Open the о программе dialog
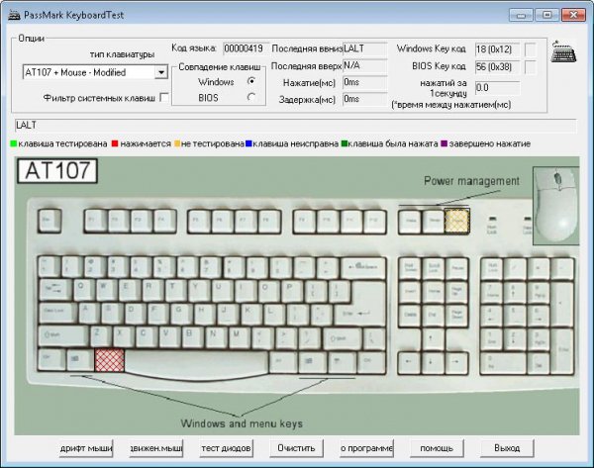Screen dimensions: 594x468 tap(366, 448)
